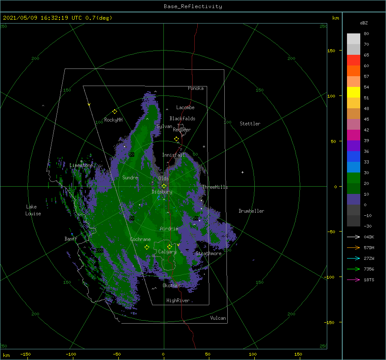Image resolution: width=386 pixels, height=360 pixels.
Task: Click the Drumheller city label
Action: coord(251,211)
